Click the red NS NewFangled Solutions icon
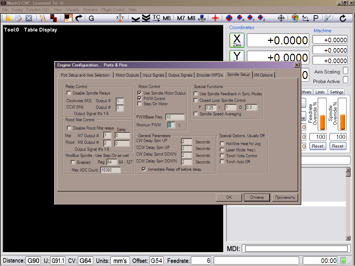This screenshot has height=266, width=355. (x=53, y=18)
